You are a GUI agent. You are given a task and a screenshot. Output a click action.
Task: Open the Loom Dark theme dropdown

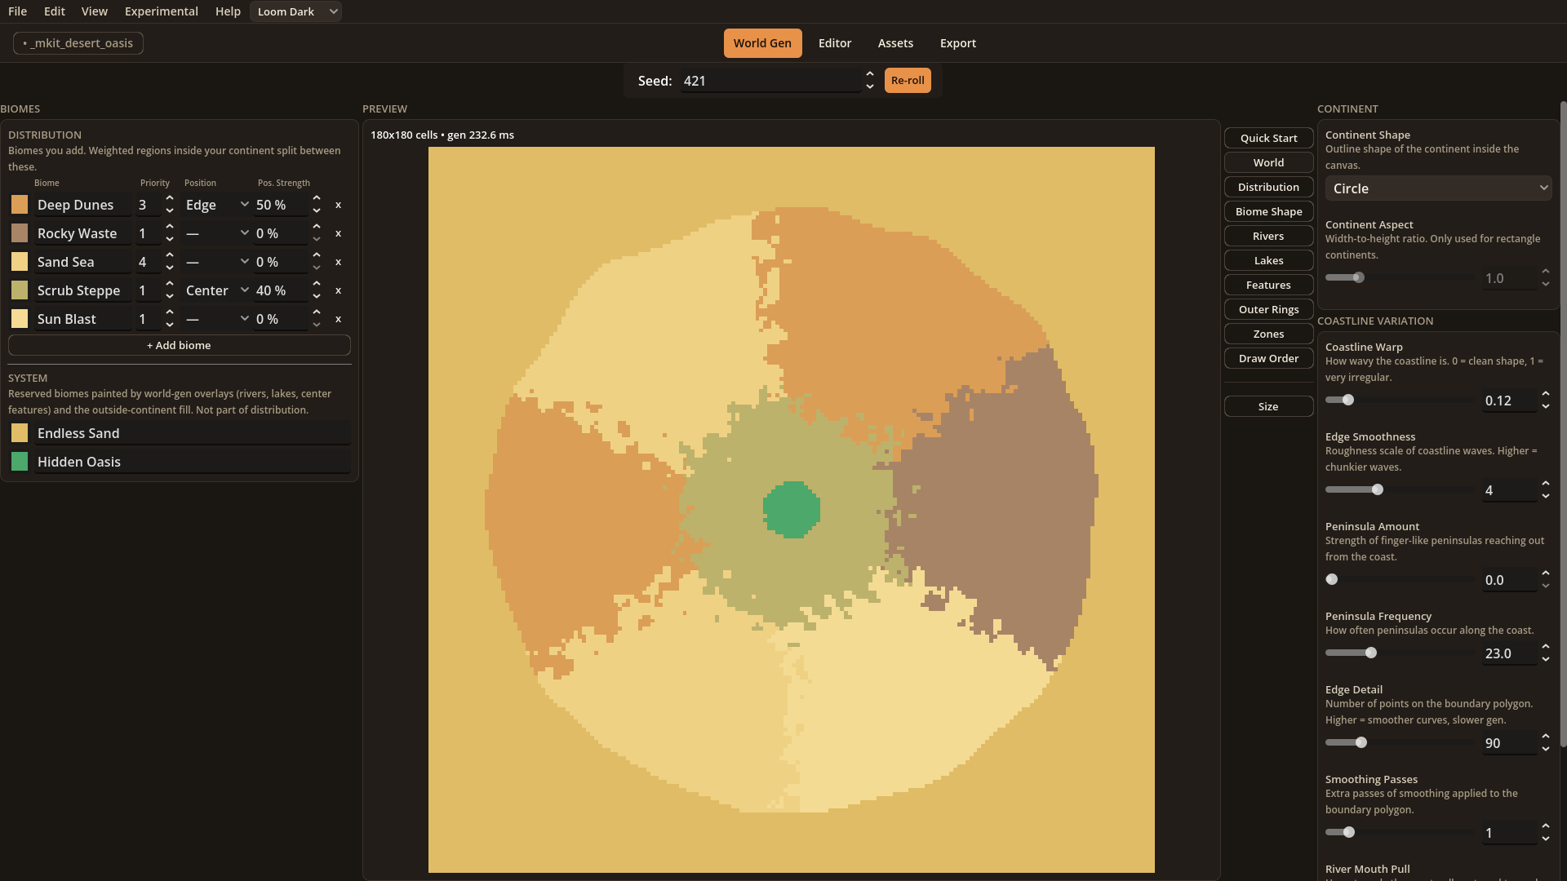tap(295, 11)
